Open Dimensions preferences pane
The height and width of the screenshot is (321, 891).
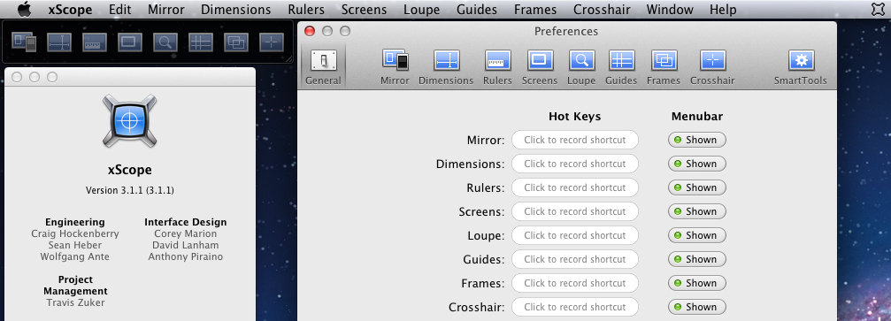click(446, 67)
